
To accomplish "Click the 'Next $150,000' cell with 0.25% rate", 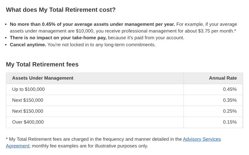I will (x=28, y=111).
